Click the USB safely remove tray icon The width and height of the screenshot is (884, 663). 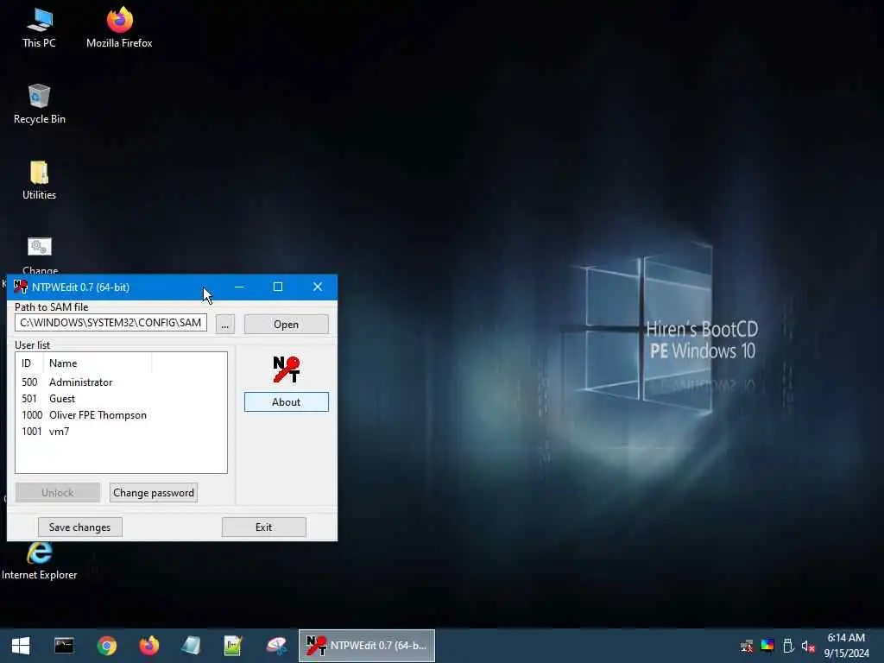[x=788, y=646]
